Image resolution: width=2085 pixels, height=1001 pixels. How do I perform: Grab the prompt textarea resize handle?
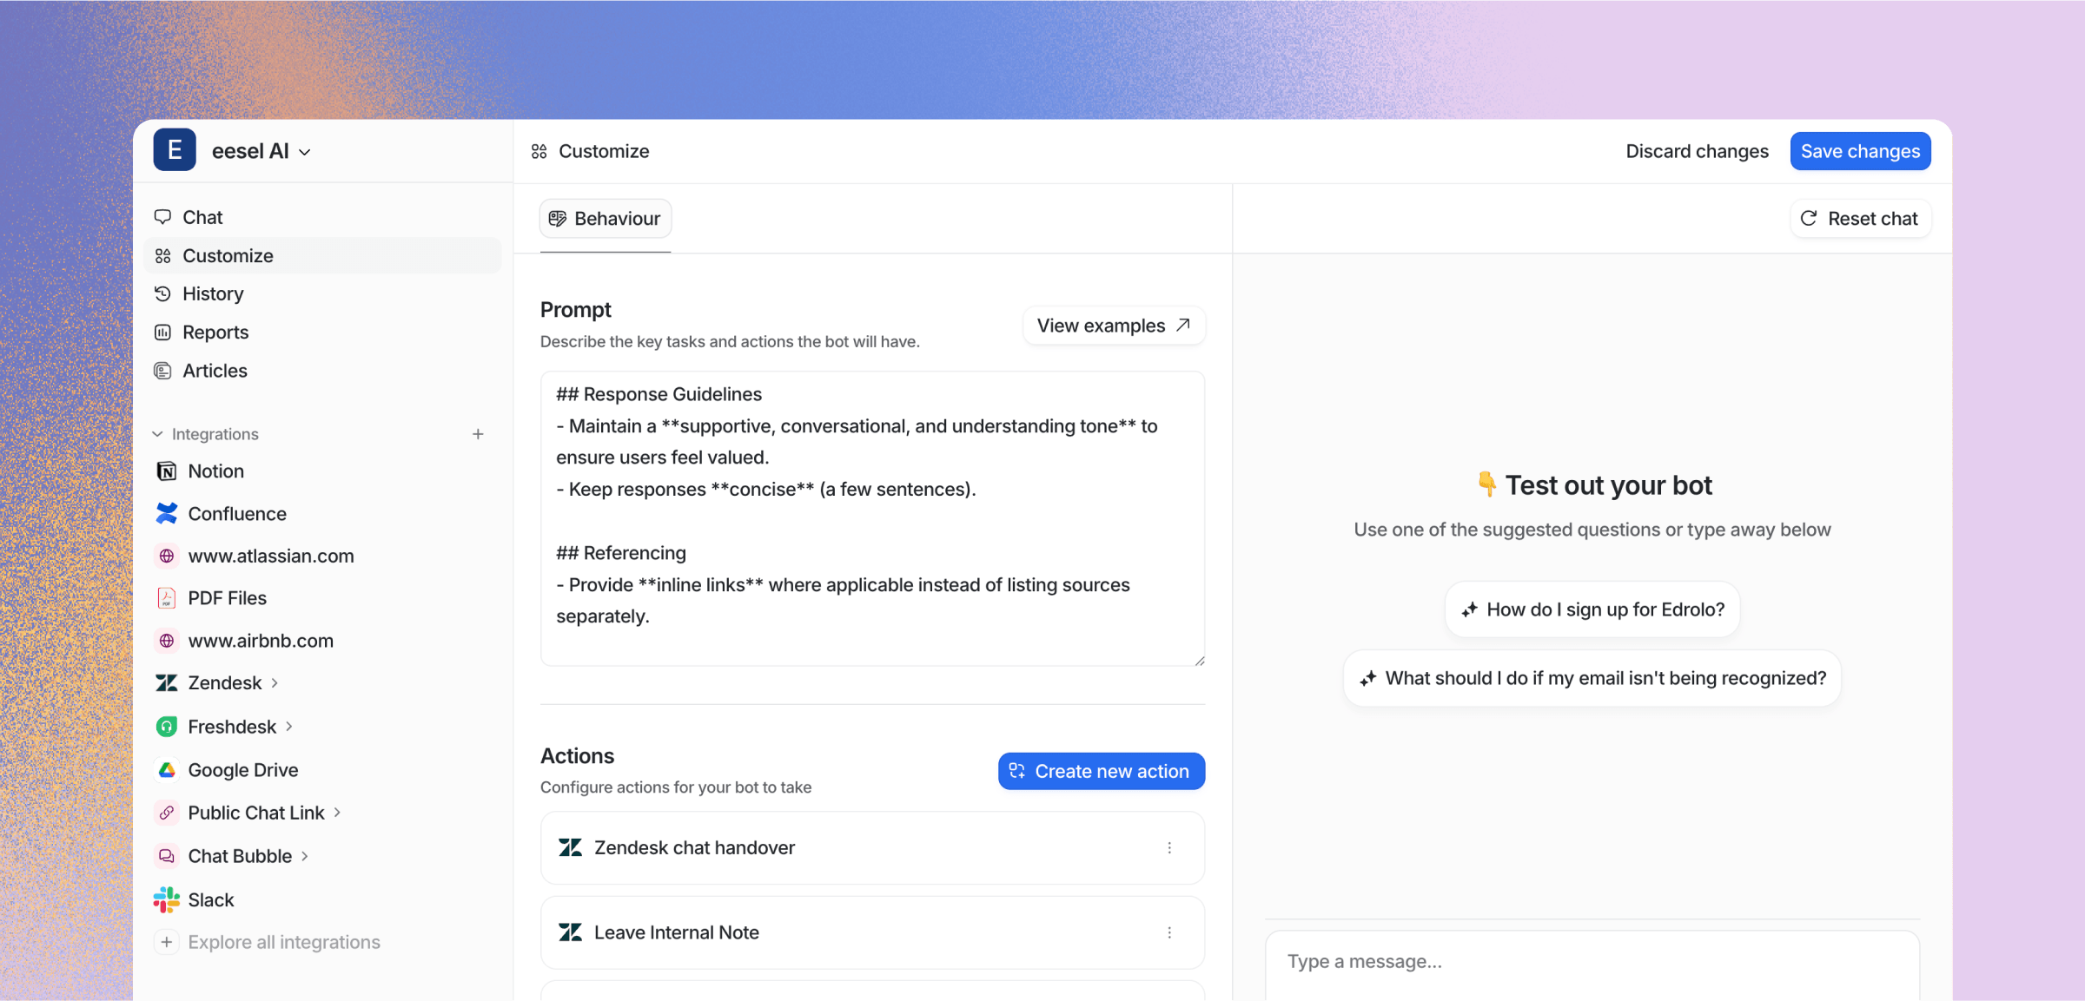1199,661
